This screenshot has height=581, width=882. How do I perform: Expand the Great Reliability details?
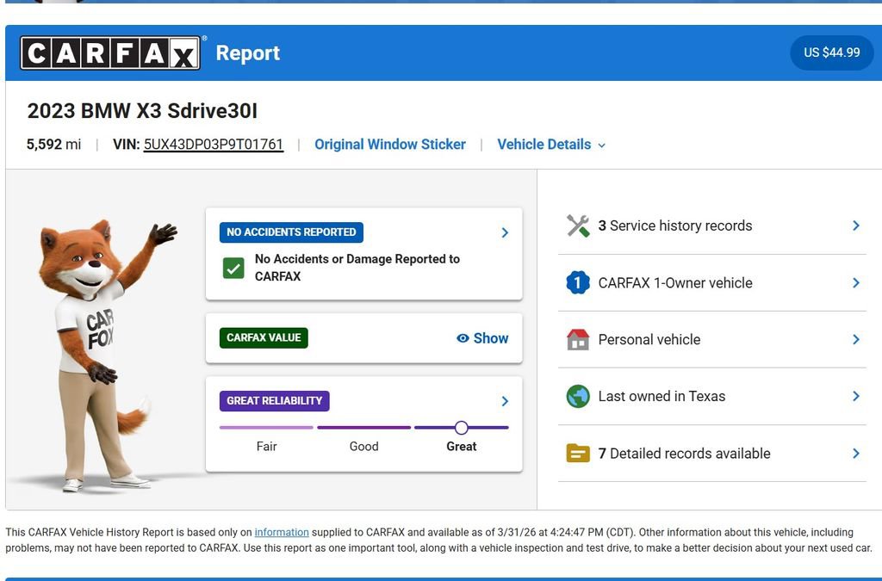click(x=505, y=400)
